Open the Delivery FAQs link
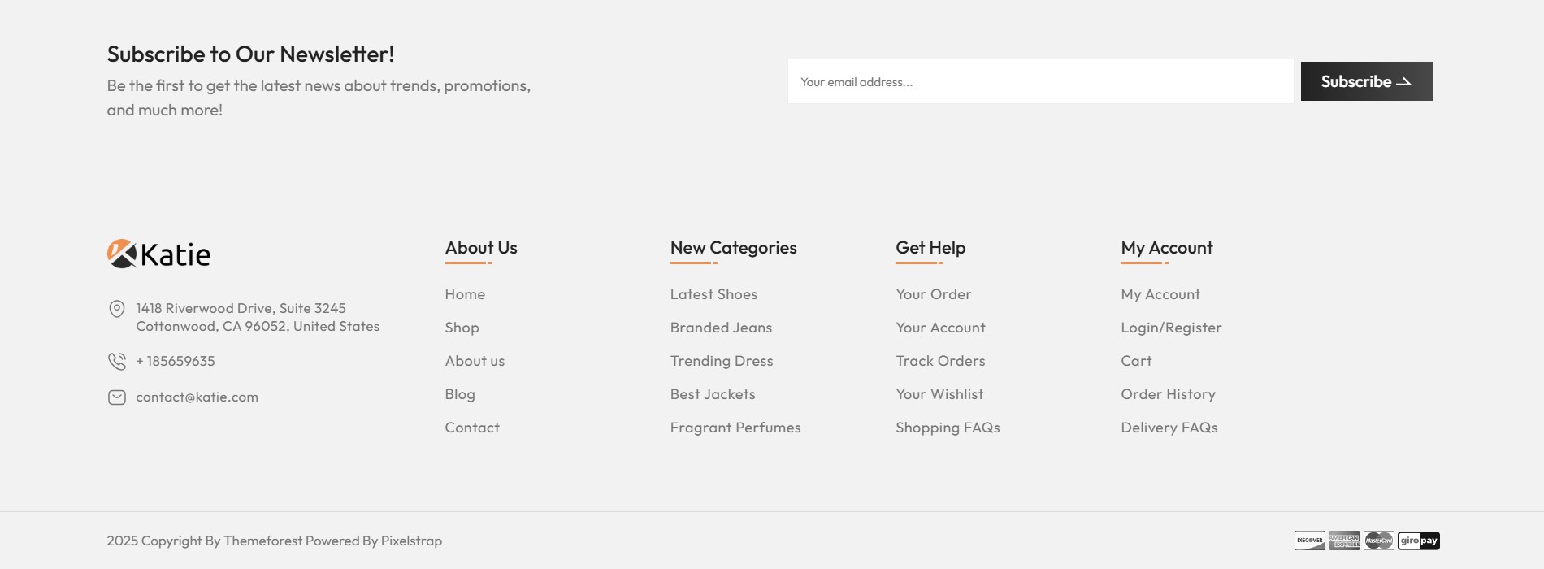The image size is (1544, 569). coord(1169,428)
